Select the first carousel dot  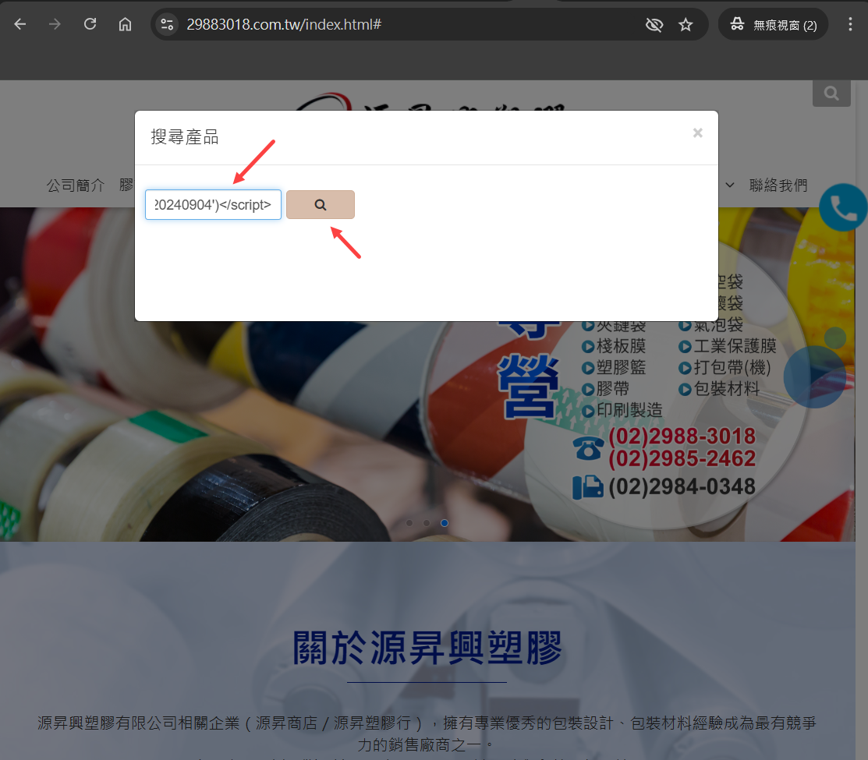point(409,523)
